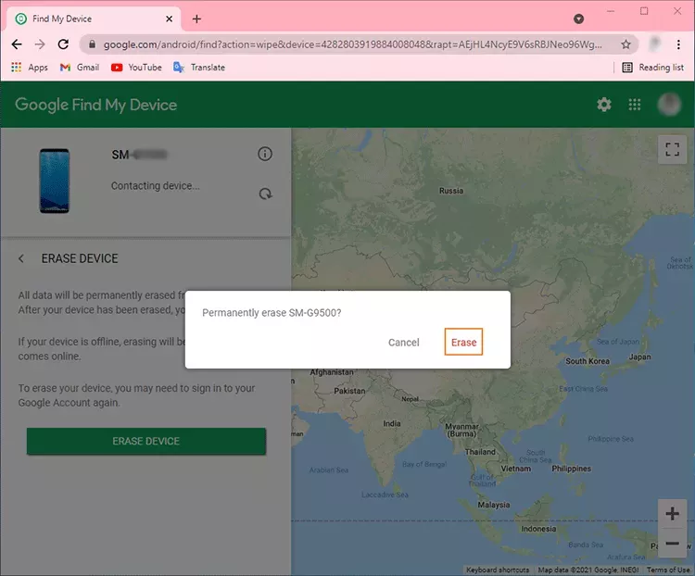Click the Japan label on map
The height and width of the screenshot is (576, 695).
tap(639, 357)
